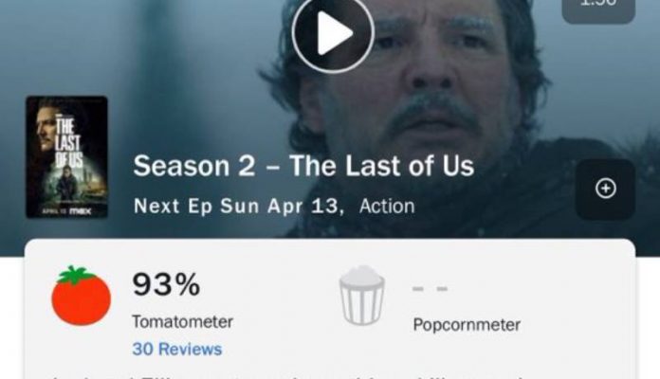The width and height of the screenshot is (660, 379).
Task: Click the Apr 13 date text
Action: [x=303, y=207]
